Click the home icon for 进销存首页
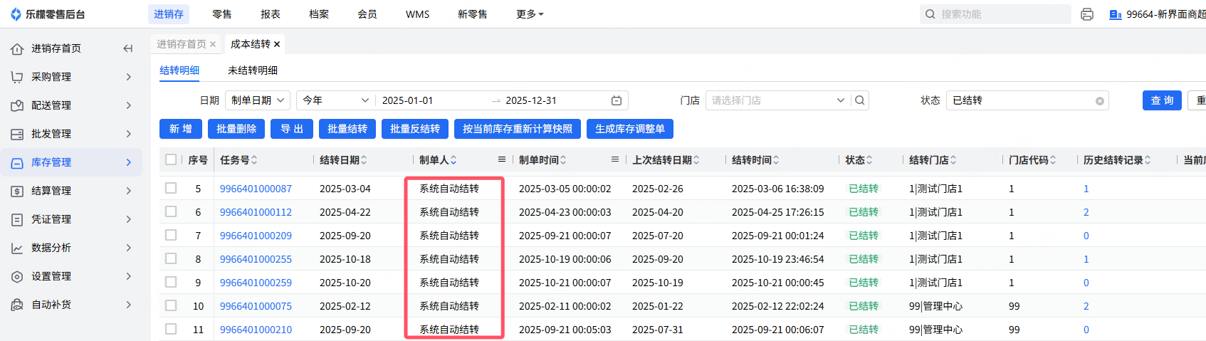The height and width of the screenshot is (341, 1206). pyautogui.click(x=17, y=48)
